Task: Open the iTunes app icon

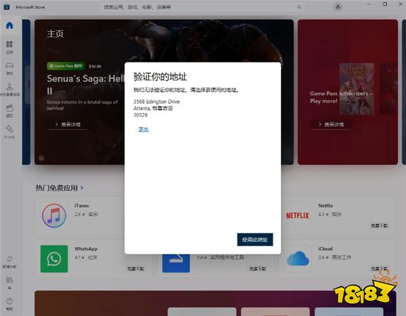Action: point(54,215)
